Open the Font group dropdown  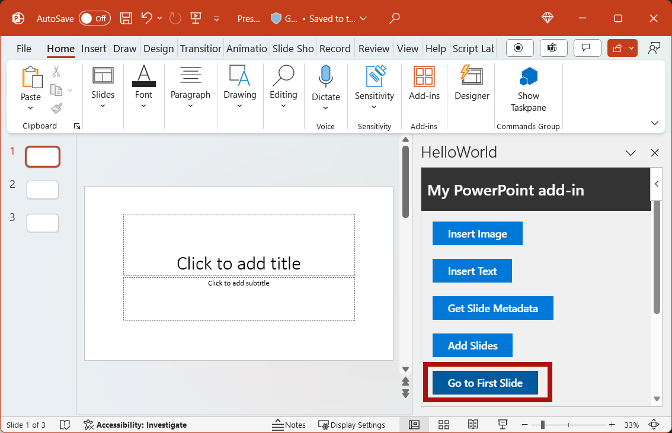click(x=143, y=88)
